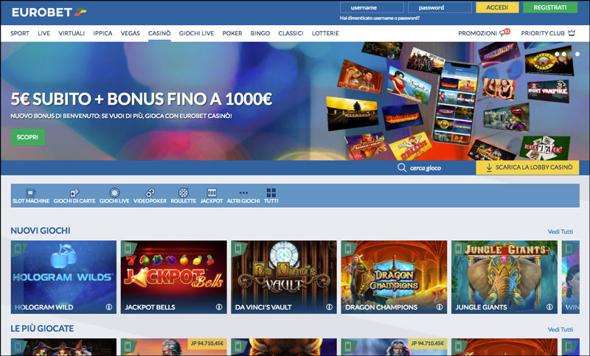This screenshot has width=590, height=356.
Task: Open the Vegas section
Action: 131,33
